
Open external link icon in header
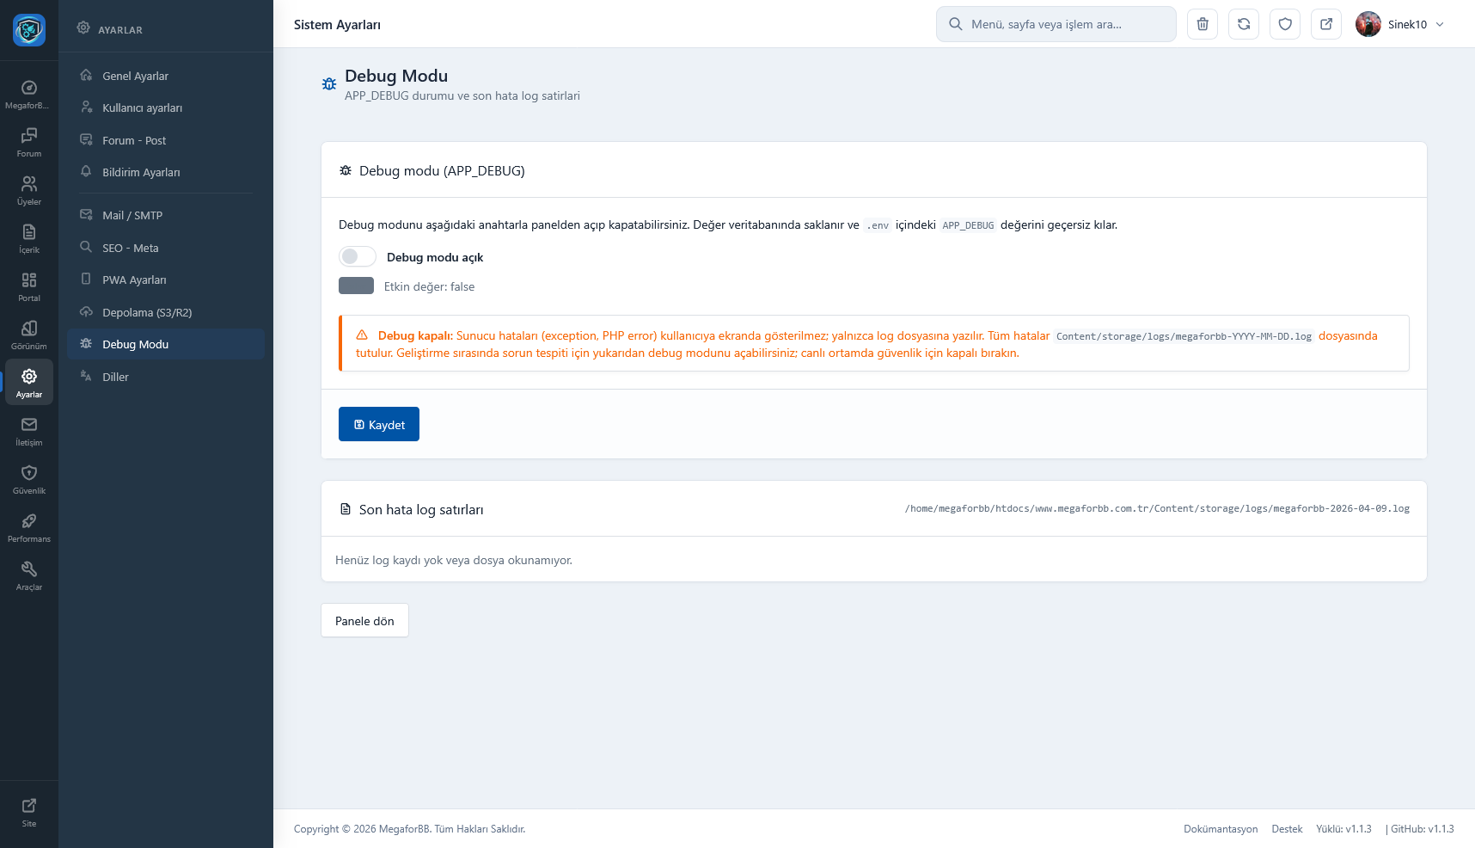click(x=1326, y=24)
